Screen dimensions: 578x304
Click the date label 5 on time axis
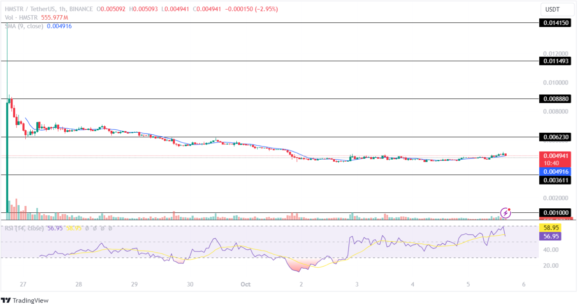pos(468,284)
